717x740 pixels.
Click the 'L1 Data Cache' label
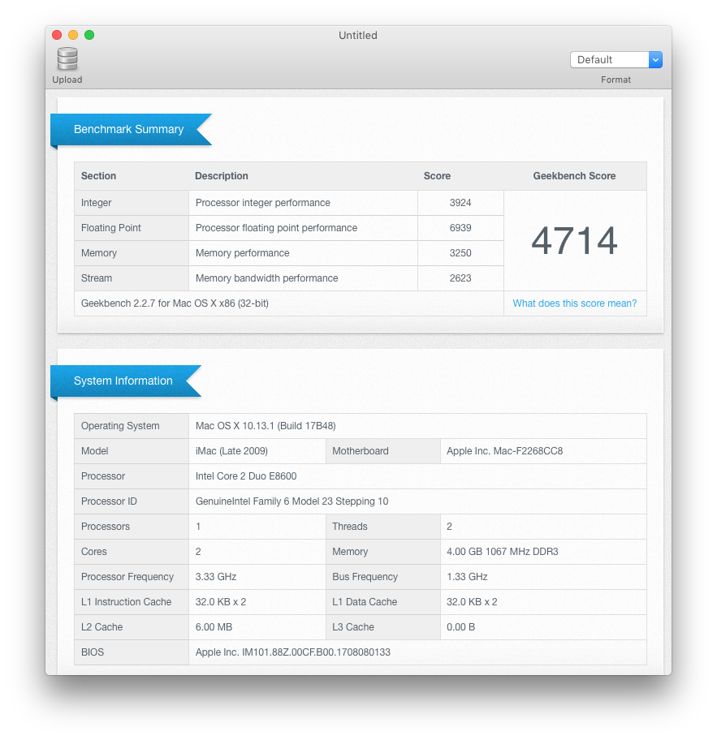pyautogui.click(x=365, y=602)
